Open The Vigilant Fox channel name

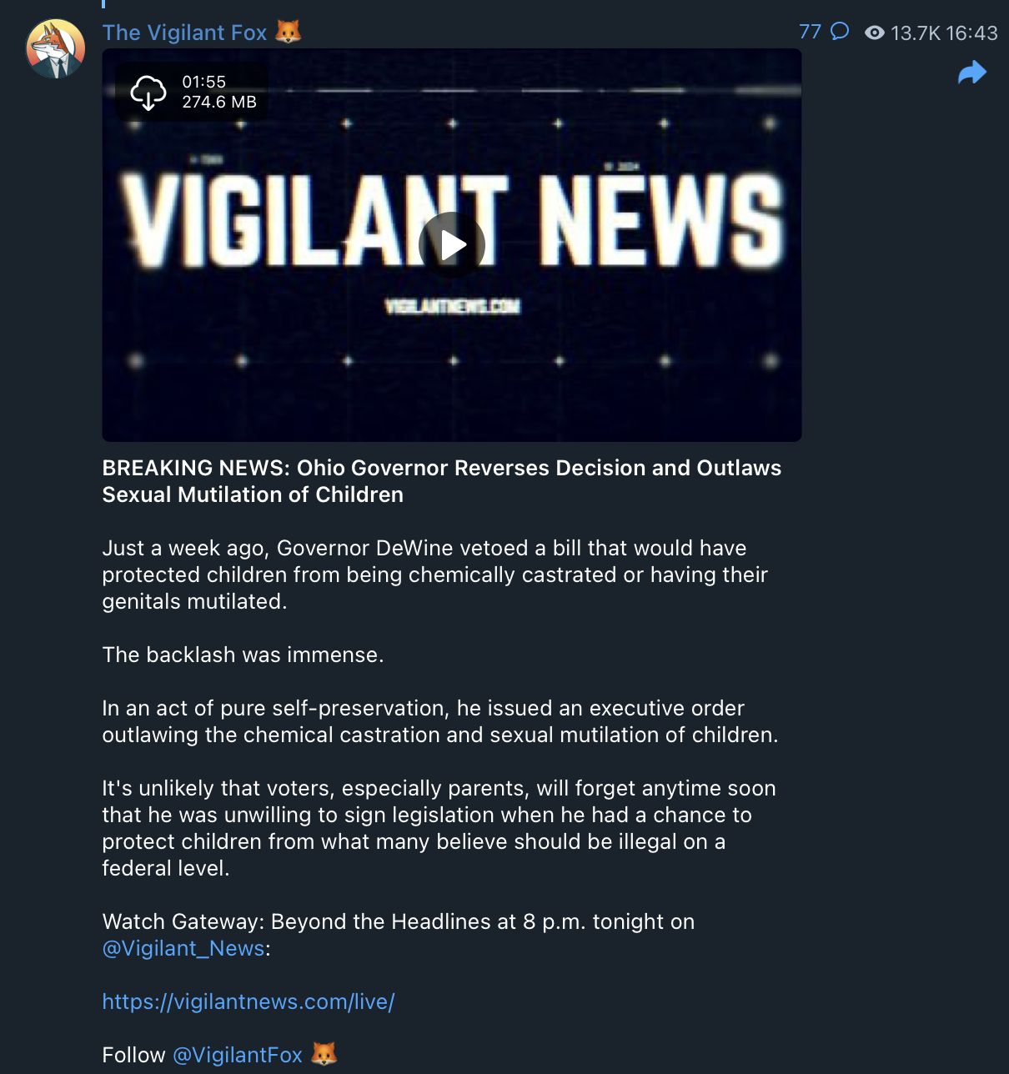[184, 33]
